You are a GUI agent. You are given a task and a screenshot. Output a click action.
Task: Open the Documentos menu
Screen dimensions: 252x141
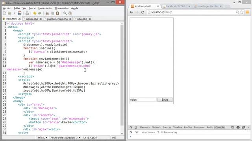[62, 8]
